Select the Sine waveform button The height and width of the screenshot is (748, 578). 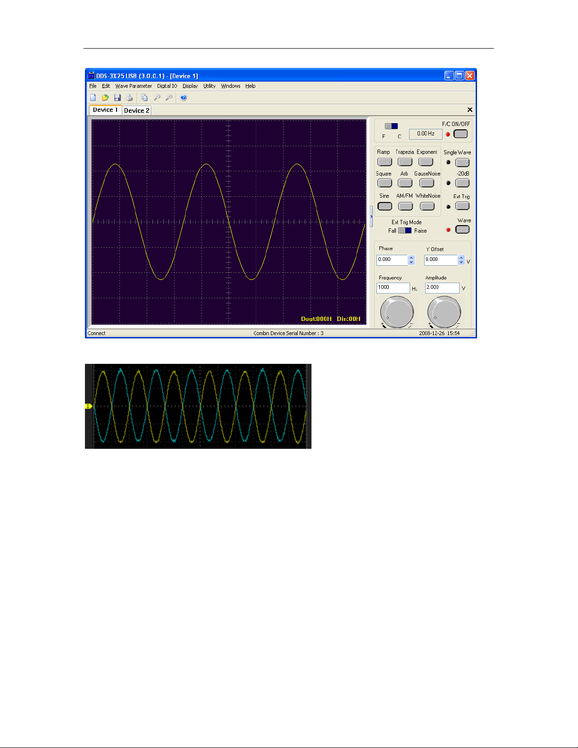point(385,206)
